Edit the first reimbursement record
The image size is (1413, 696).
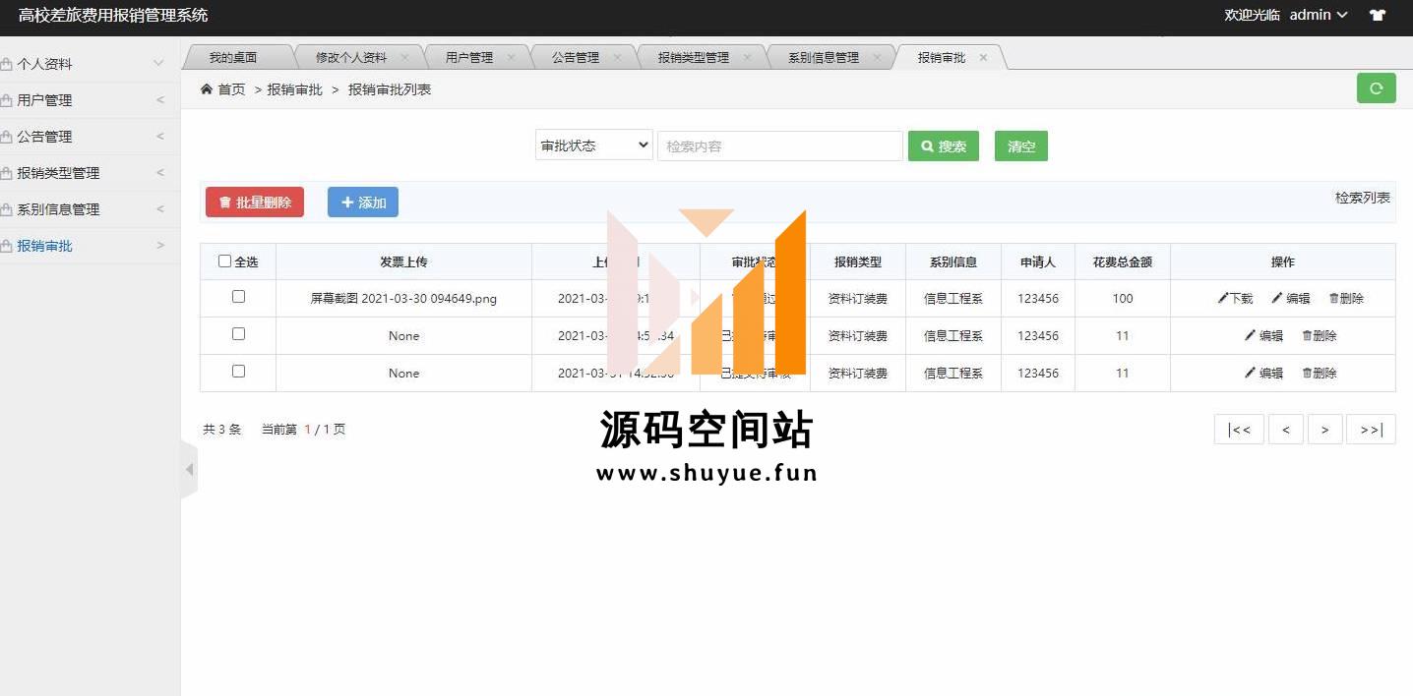click(x=1290, y=298)
